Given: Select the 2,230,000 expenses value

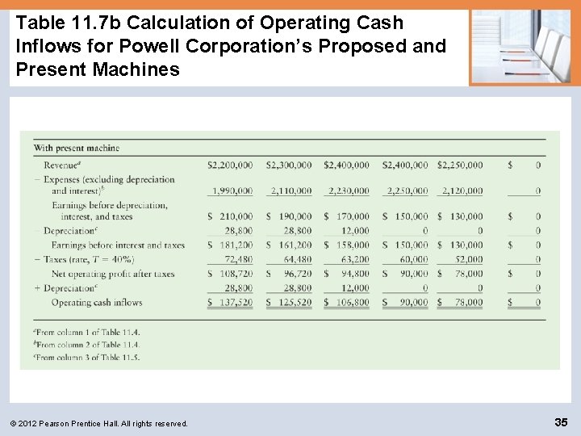Looking at the screenshot, I should [x=349, y=191].
